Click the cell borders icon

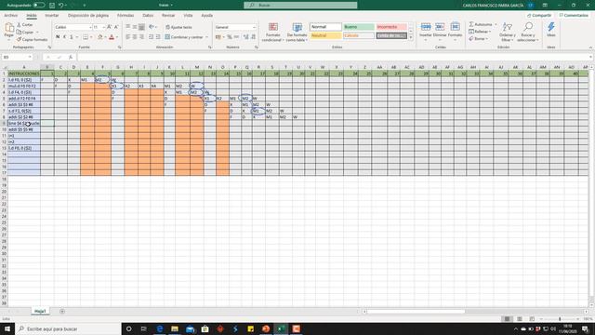[x=86, y=37]
